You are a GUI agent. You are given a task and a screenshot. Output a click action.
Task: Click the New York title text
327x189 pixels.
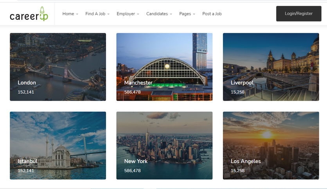pyautogui.click(x=136, y=161)
